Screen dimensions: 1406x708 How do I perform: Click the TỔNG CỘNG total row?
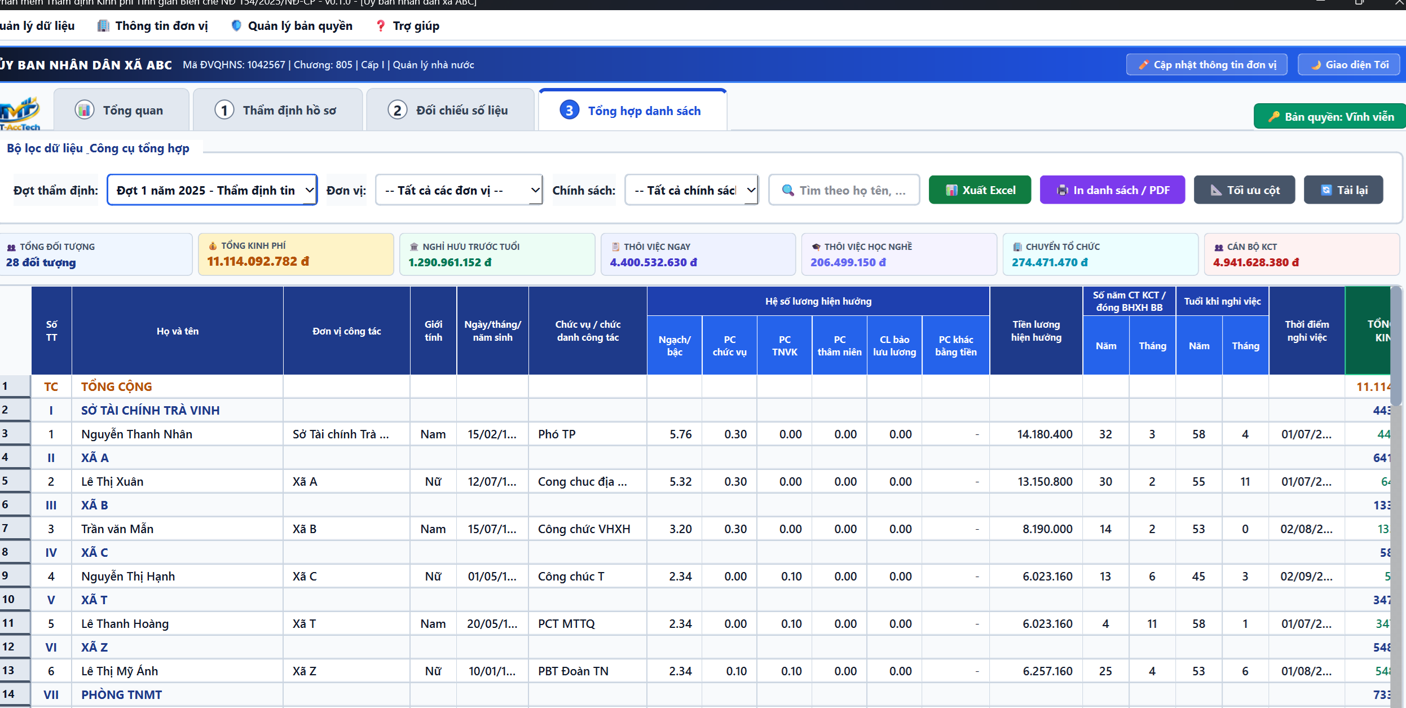(x=695, y=387)
